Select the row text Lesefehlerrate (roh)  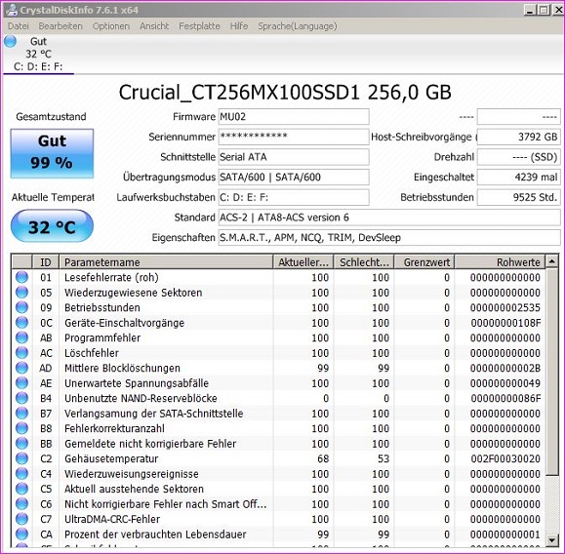pos(111,277)
